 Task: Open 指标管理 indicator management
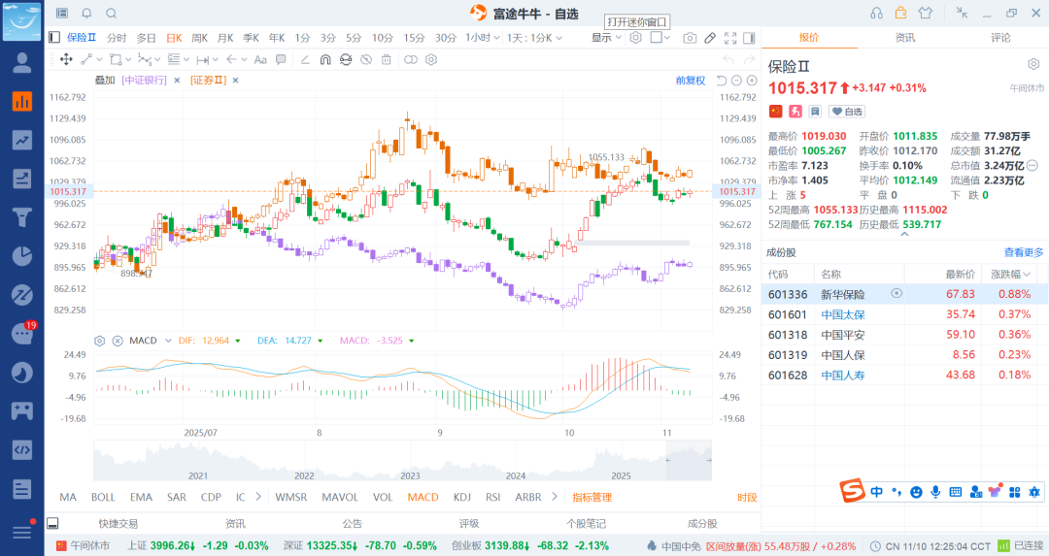592,497
